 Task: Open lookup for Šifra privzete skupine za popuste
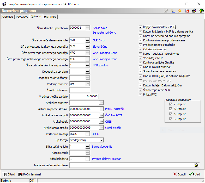(88, 65)
